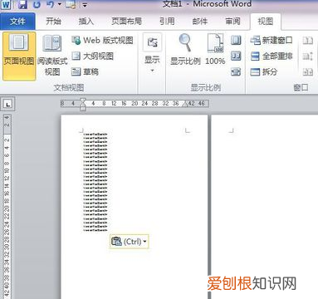
Task: Click Reset Window Position icon
Action: [308, 72]
